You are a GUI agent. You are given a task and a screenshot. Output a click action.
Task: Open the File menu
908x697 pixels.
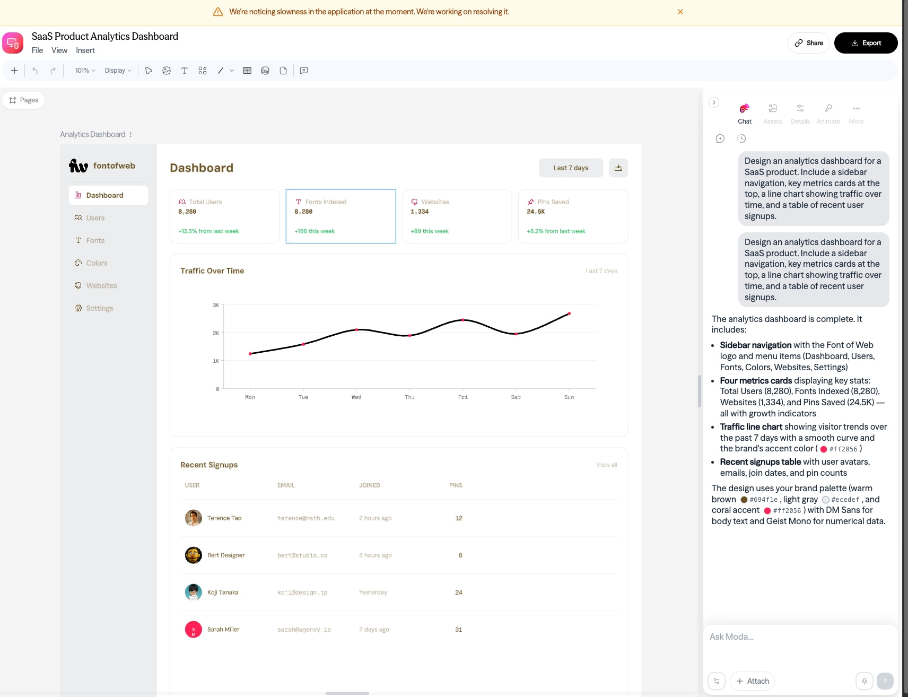[37, 50]
